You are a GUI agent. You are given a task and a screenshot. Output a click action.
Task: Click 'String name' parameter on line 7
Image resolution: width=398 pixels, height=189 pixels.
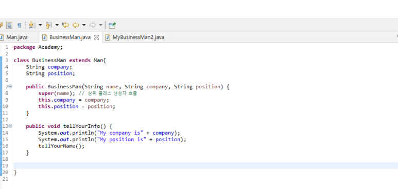[x=101, y=87]
